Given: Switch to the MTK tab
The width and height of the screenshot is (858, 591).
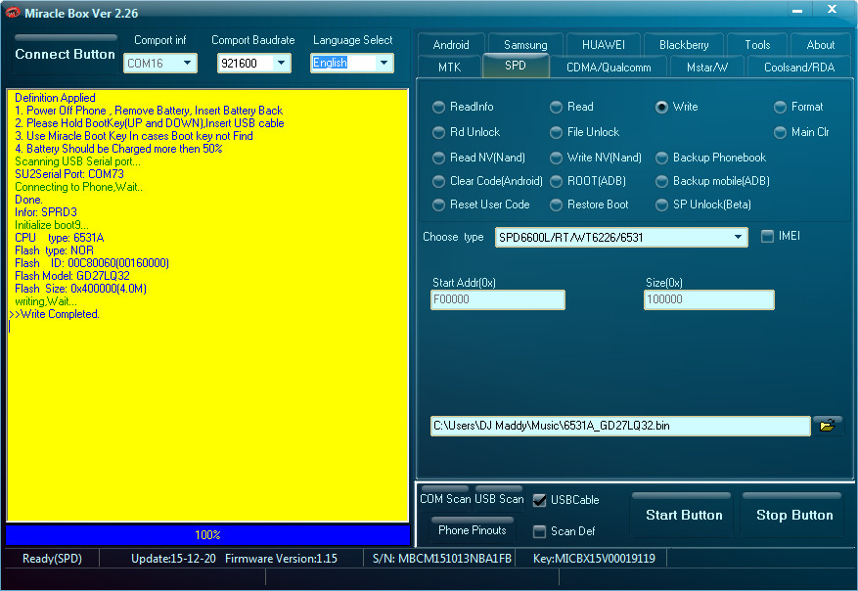Looking at the screenshot, I should tap(450, 68).
